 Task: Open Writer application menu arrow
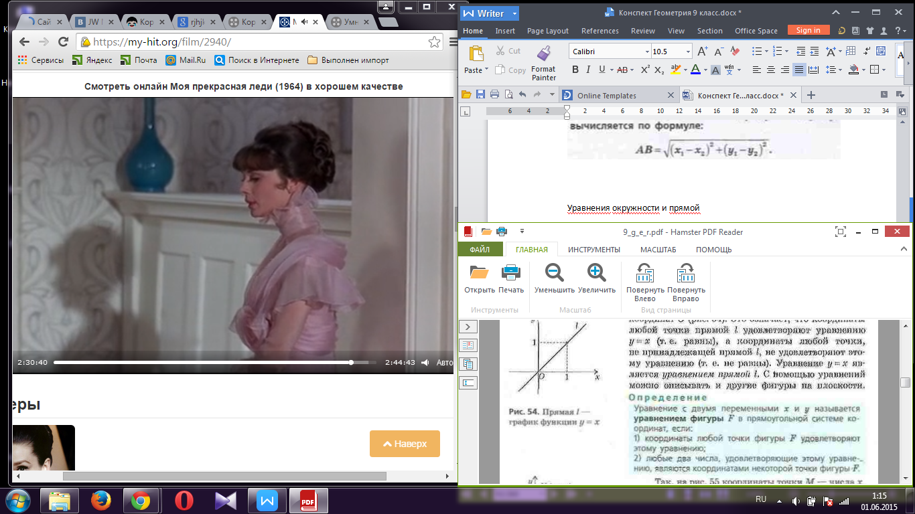click(514, 13)
